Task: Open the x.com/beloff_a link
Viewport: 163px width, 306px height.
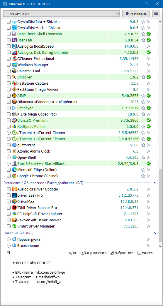Action: (49, 282)
